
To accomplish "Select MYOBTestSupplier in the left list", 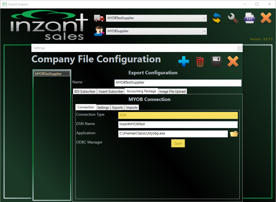I will 52,74.
